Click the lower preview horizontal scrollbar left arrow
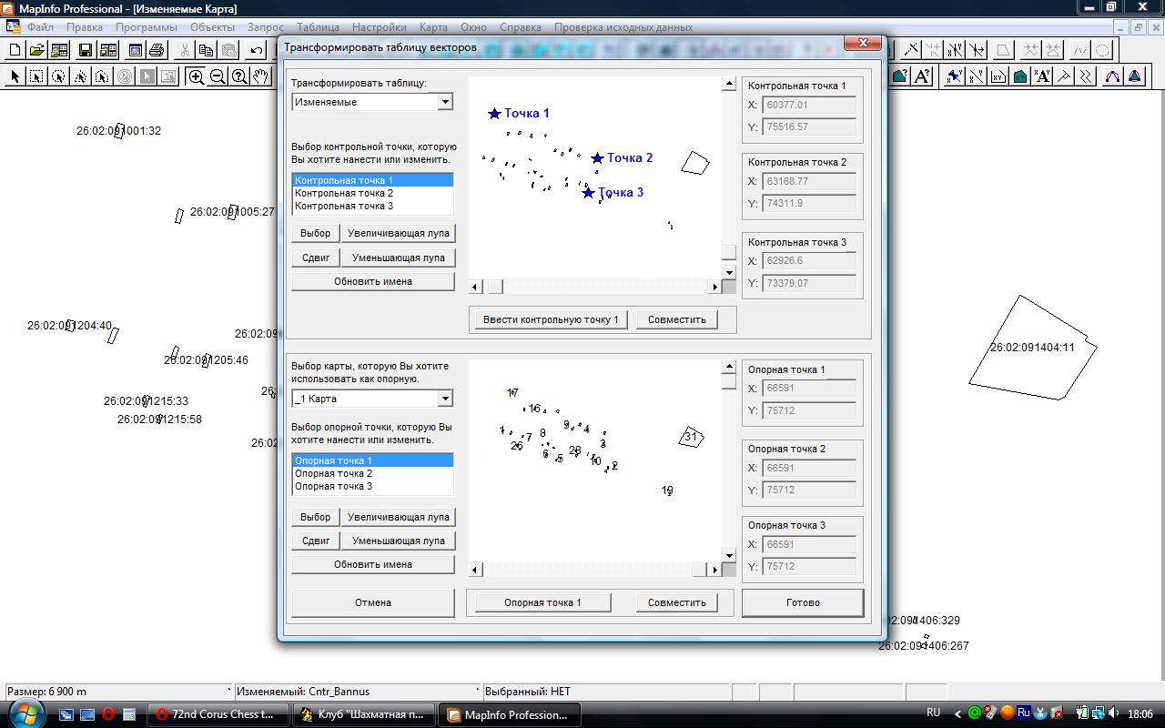1165x728 pixels. (476, 570)
